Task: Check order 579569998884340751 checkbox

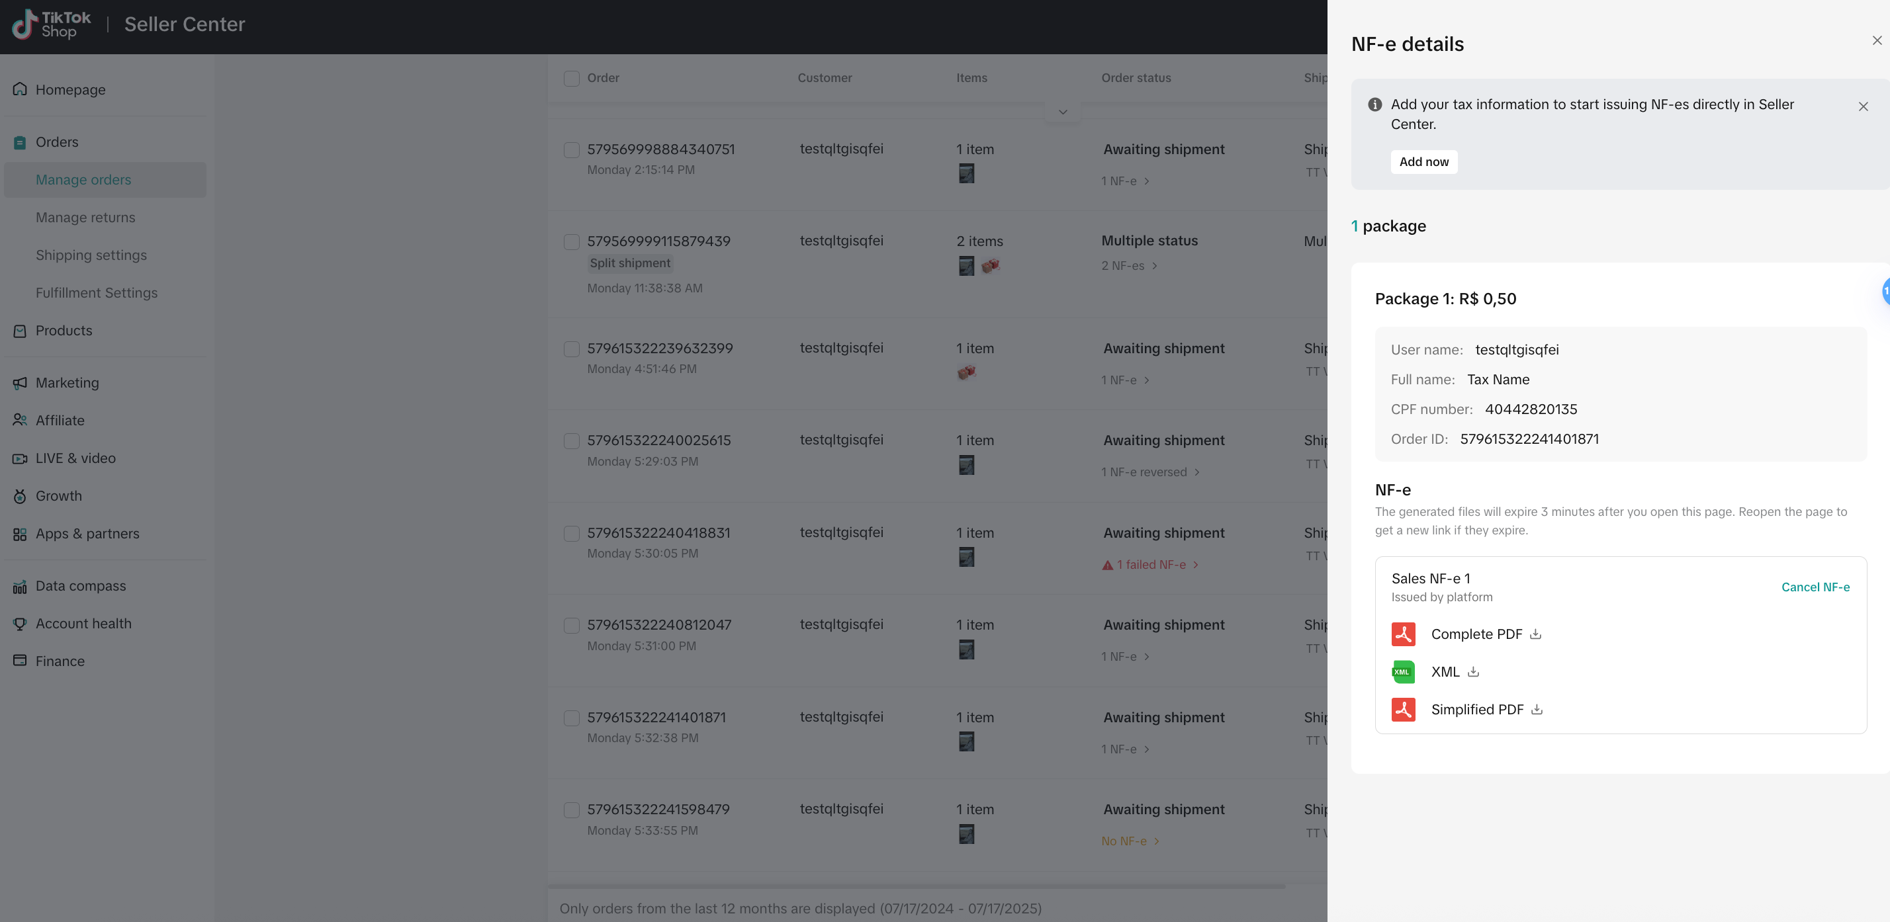Action: click(571, 149)
